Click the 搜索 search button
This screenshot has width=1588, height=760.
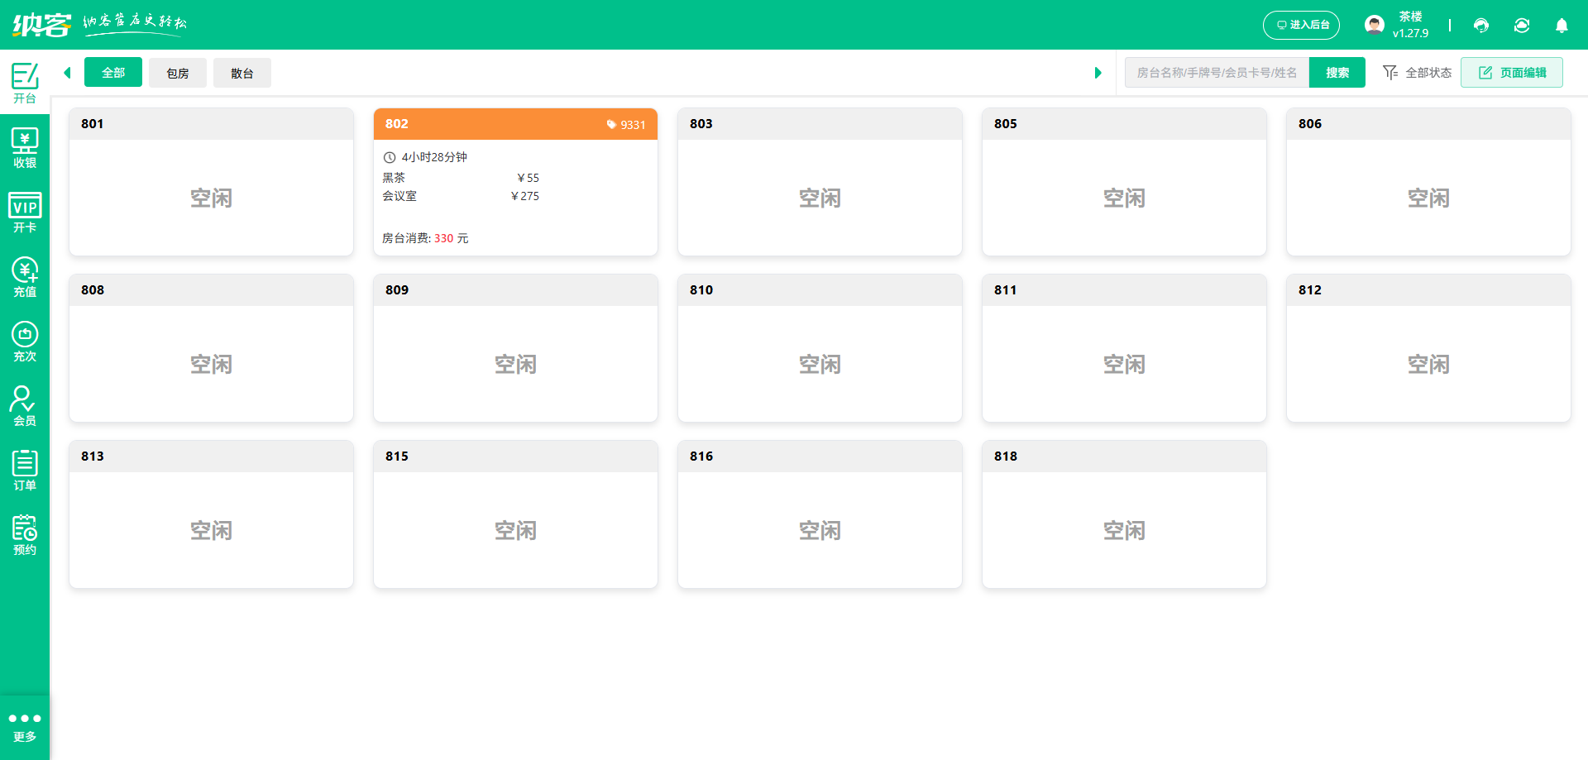(1337, 73)
